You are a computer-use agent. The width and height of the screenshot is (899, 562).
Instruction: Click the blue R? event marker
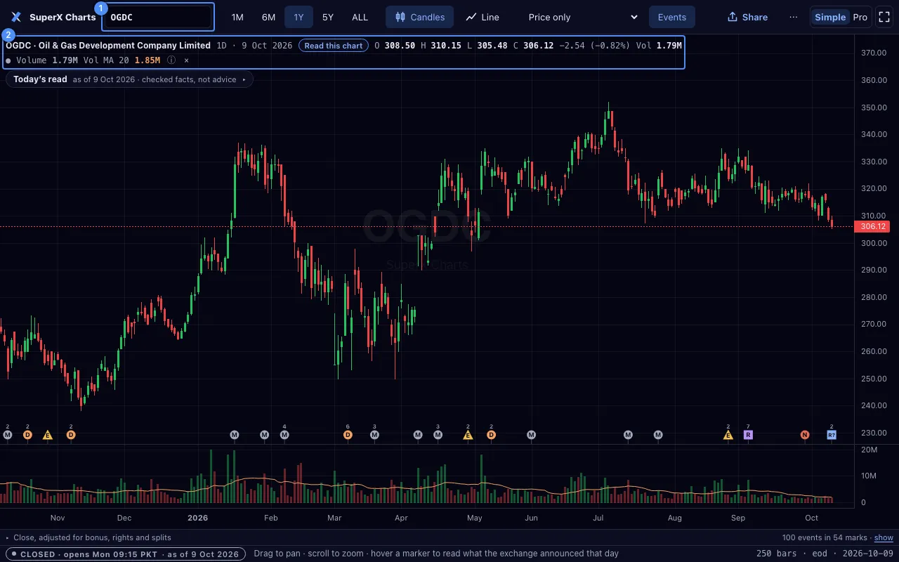(x=832, y=435)
